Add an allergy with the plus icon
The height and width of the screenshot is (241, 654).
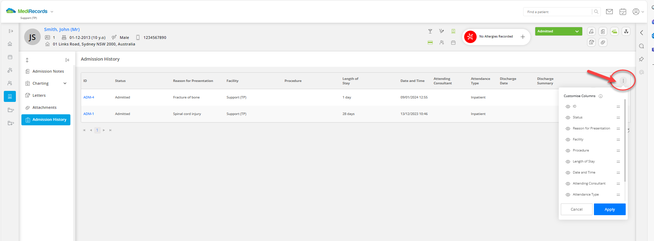[523, 37]
